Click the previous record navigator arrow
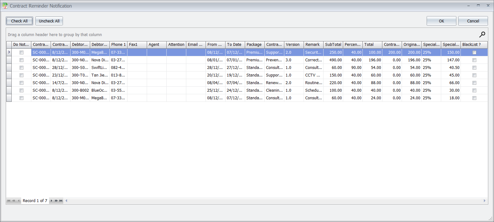Viewport: 494px width, 222px height. (19, 201)
